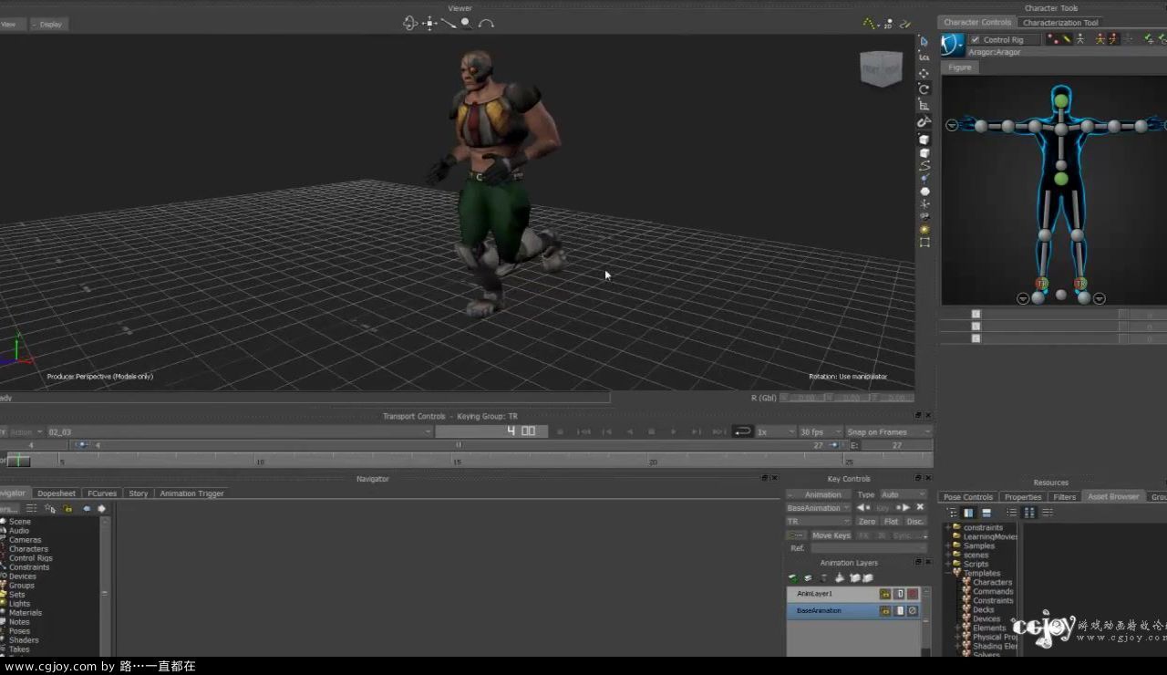
Task: Click the Disc. button
Action: click(915, 521)
